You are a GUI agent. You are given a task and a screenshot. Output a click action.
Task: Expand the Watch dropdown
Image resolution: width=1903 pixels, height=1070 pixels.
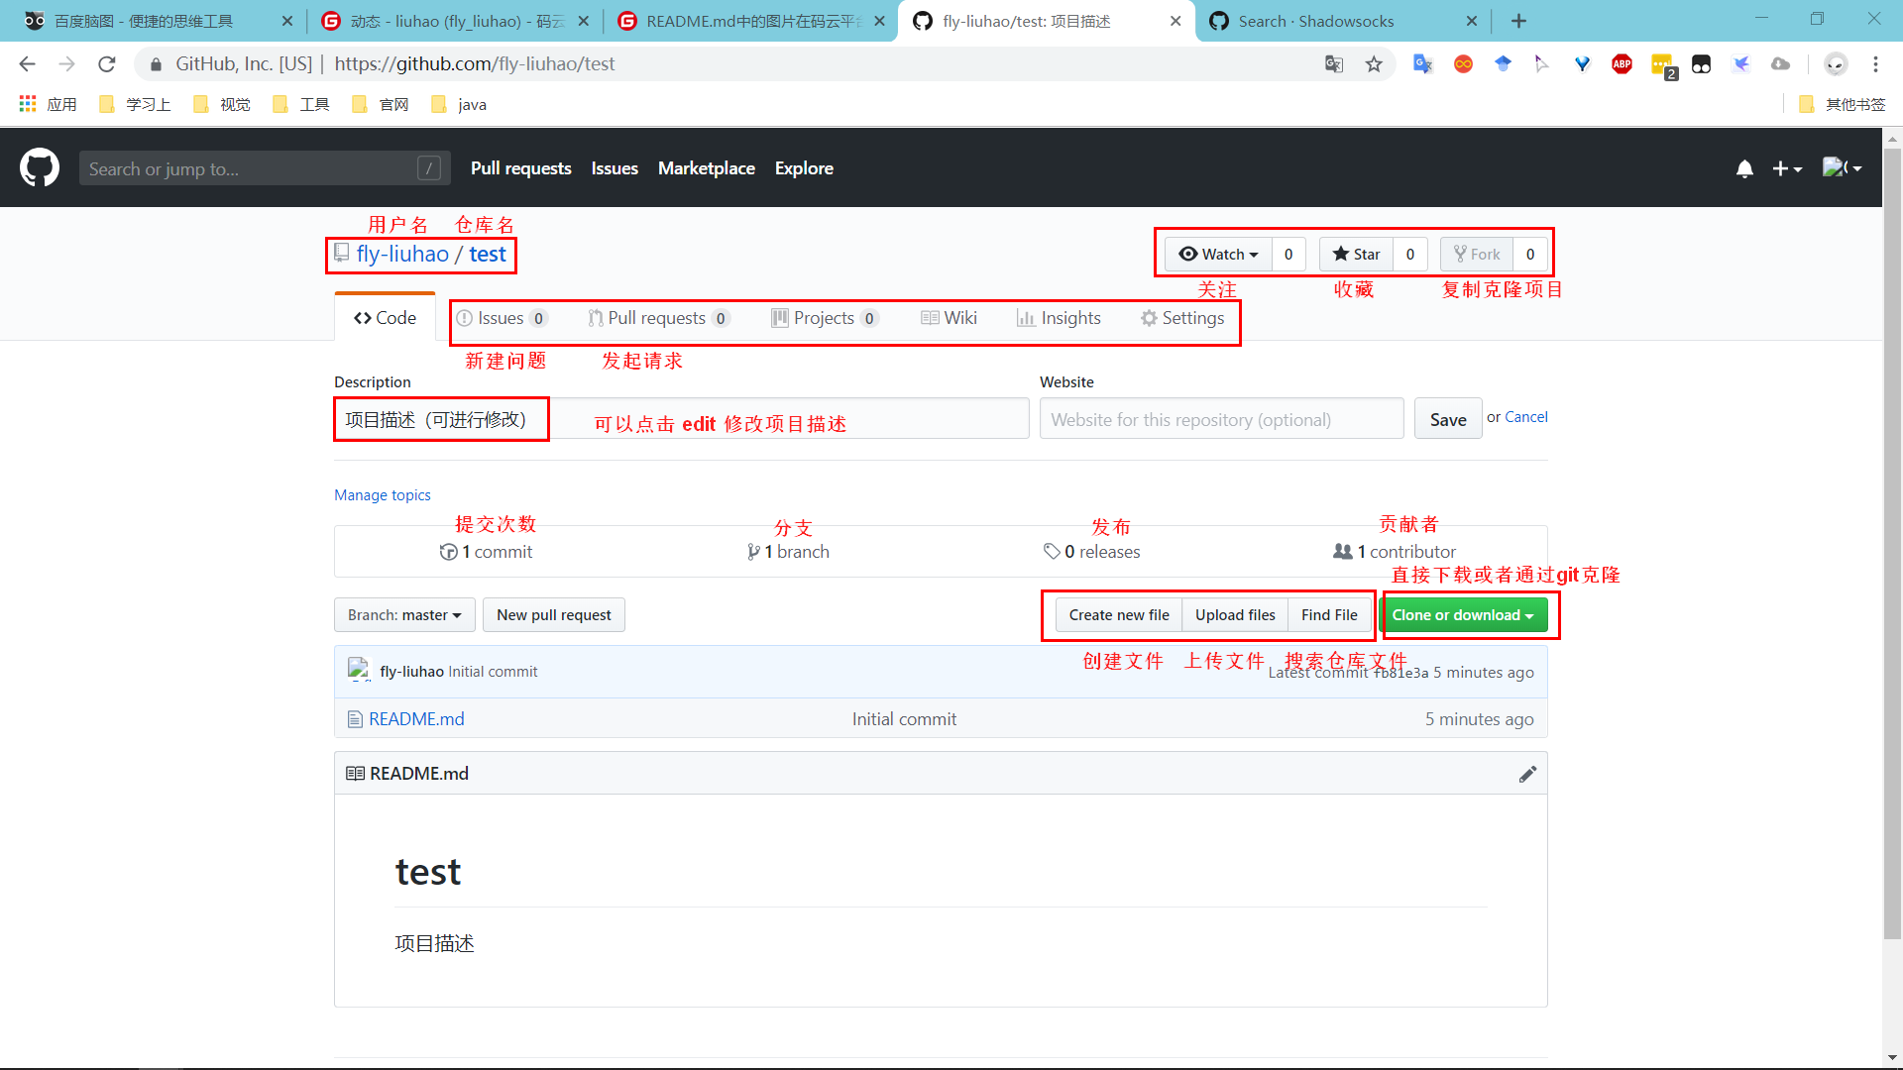1218,255
